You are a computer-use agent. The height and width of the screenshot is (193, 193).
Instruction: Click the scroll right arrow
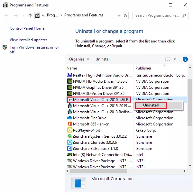click(184, 171)
